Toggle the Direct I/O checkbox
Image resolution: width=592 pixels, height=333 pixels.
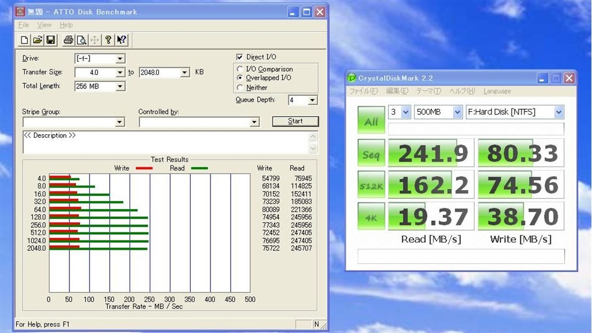(x=240, y=57)
